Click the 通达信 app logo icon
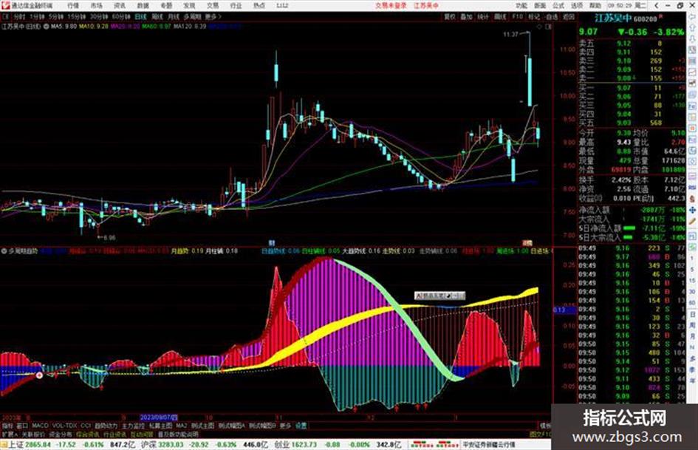This screenshot has height=450, width=698. 5,5
